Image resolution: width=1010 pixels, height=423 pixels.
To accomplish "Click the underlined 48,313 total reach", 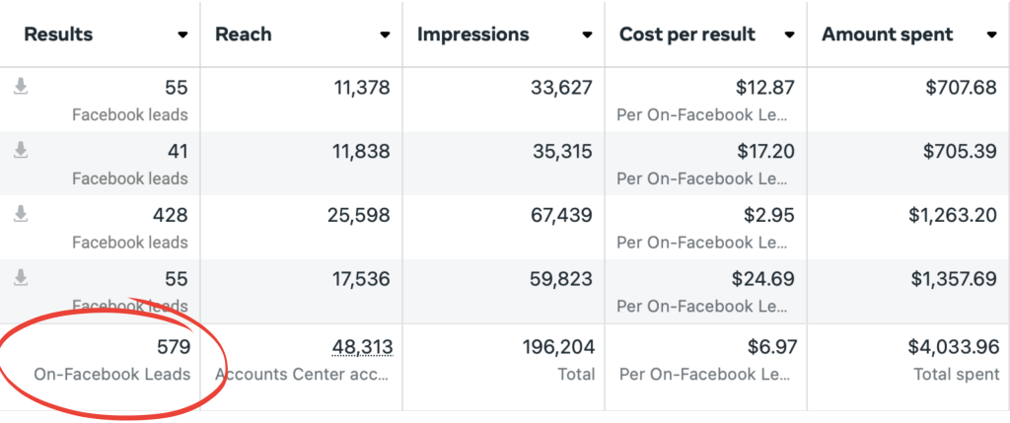I will [361, 346].
